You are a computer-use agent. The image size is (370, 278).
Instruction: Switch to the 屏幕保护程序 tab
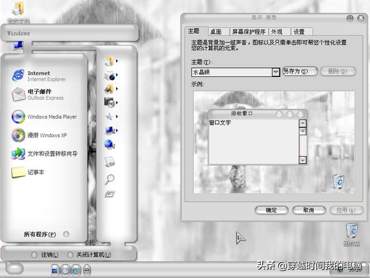click(249, 32)
